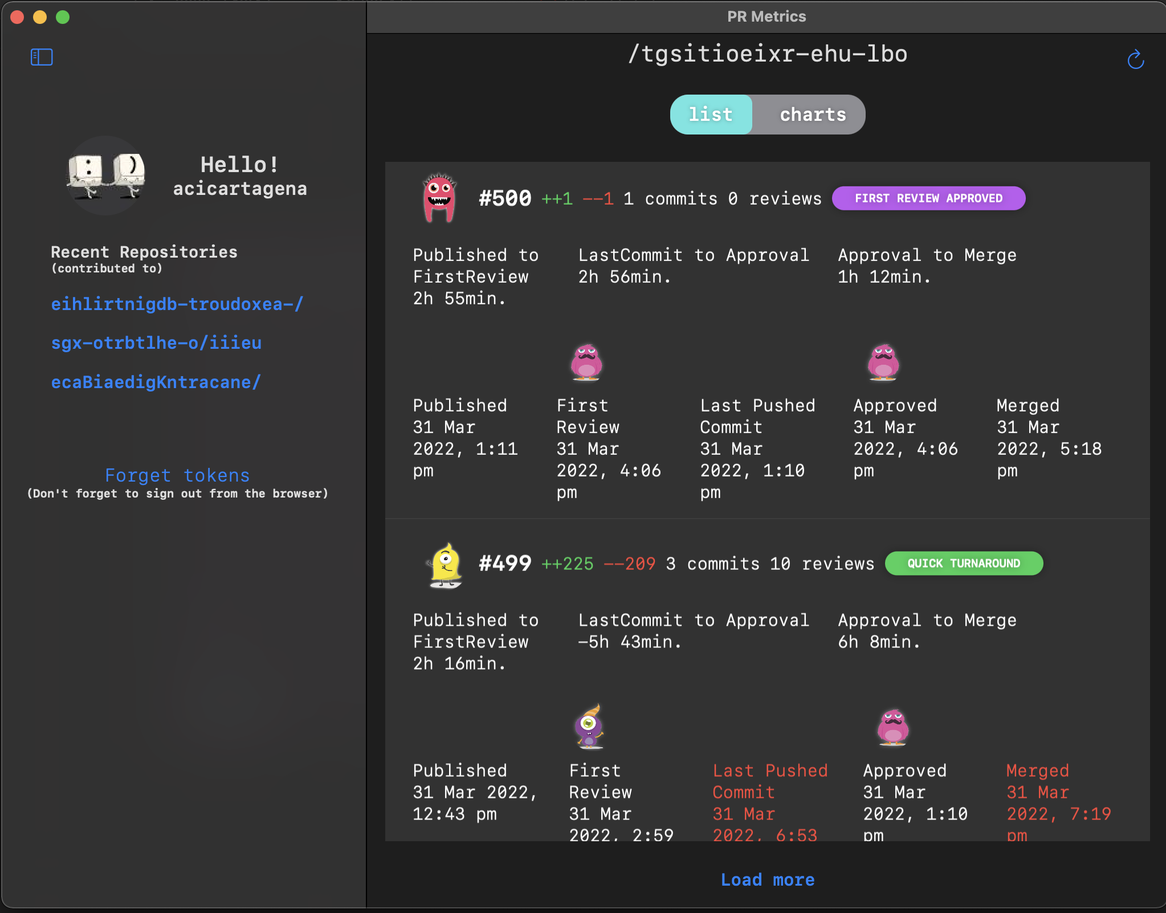Viewport: 1166px width, 913px height.
Task: Switch to the charts view tab
Action: [x=813, y=115]
